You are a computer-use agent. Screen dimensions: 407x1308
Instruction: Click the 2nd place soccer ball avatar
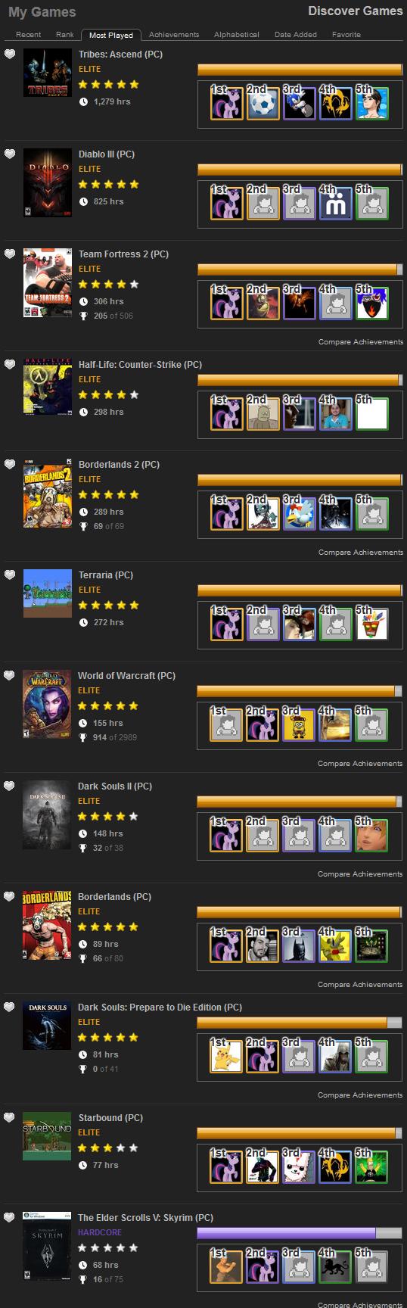pos(263,103)
